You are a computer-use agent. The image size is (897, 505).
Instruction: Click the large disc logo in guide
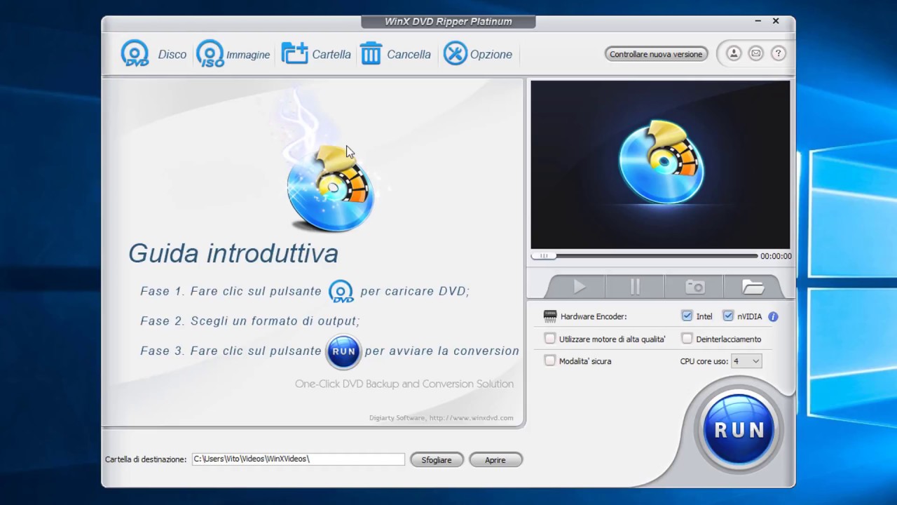(330, 188)
